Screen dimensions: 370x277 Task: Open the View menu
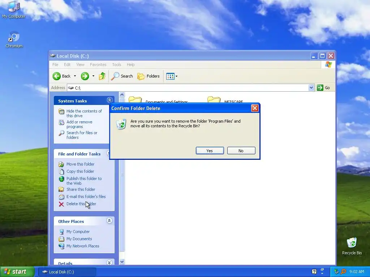[x=80, y=65]
